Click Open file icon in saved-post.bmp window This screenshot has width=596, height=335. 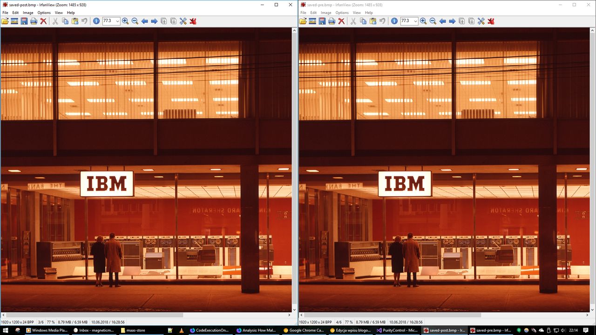pos(5,21)
